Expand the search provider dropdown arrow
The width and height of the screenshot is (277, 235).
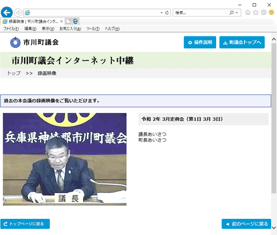[x=237, y=13]
